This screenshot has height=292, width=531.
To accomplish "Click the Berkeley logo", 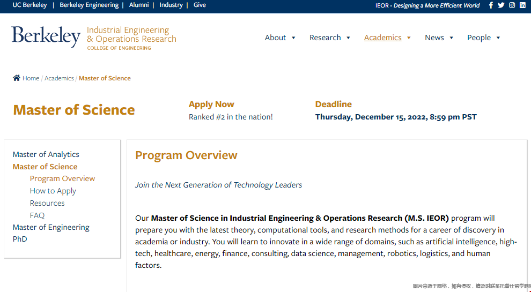I will [46, 36].
